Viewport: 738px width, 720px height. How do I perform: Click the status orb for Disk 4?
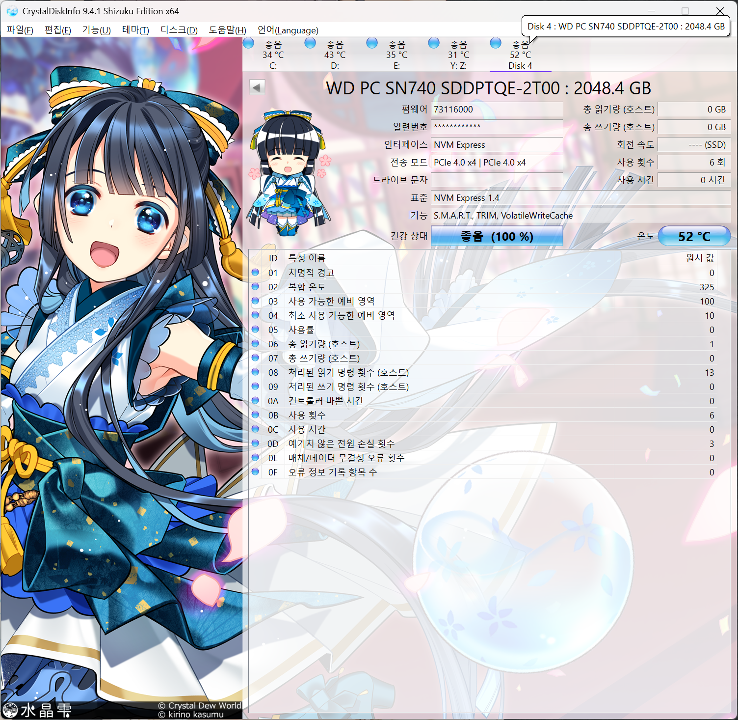tap(496, 43)
